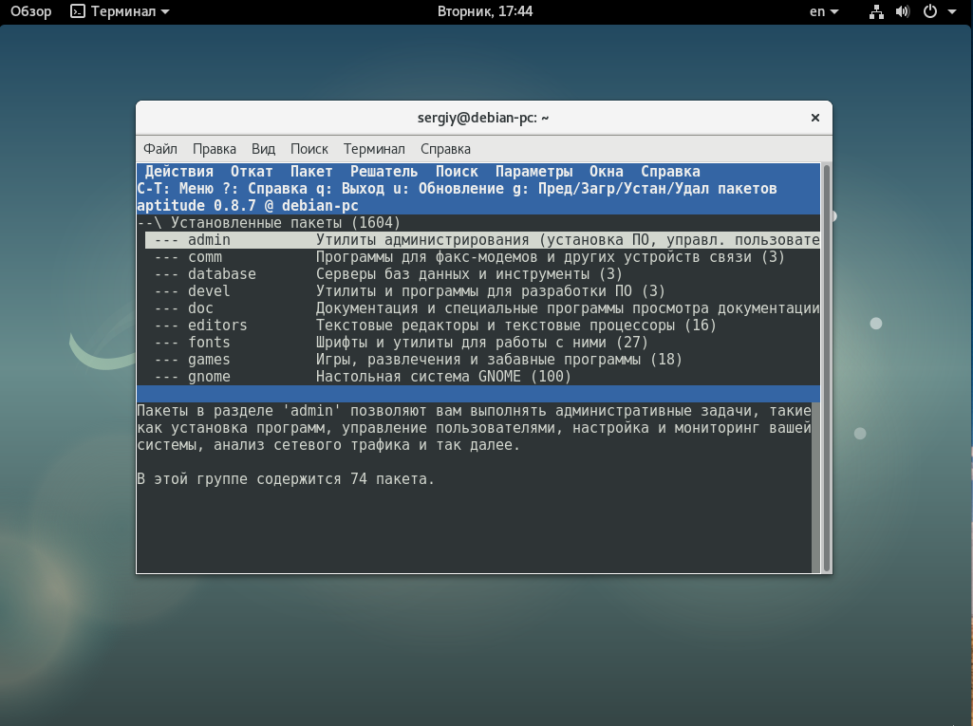973x726 pixels.
Task: Click the 'aptitude 0.8.7 @ debian-pc' text
Action: click(248, 206)
